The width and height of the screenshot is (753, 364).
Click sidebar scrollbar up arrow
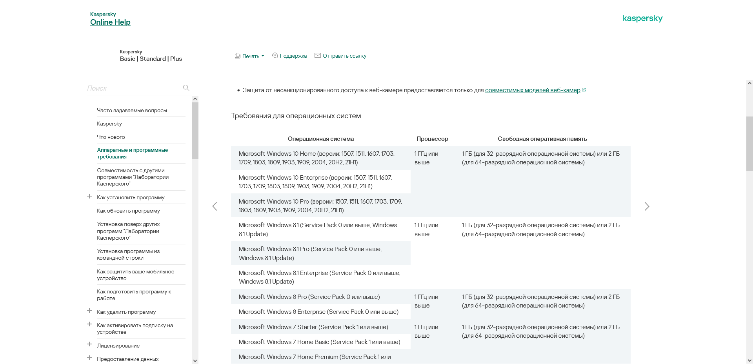195,99
